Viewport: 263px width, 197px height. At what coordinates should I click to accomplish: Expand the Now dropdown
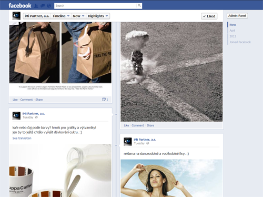click(78, 16)
